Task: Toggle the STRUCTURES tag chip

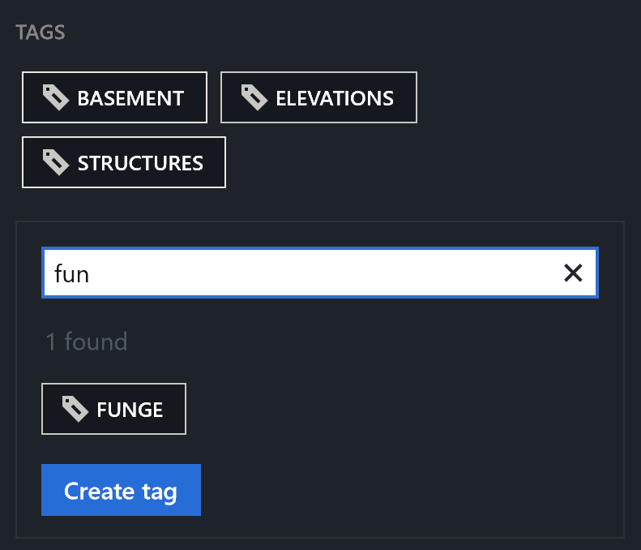Action: (x=124, y=162)
